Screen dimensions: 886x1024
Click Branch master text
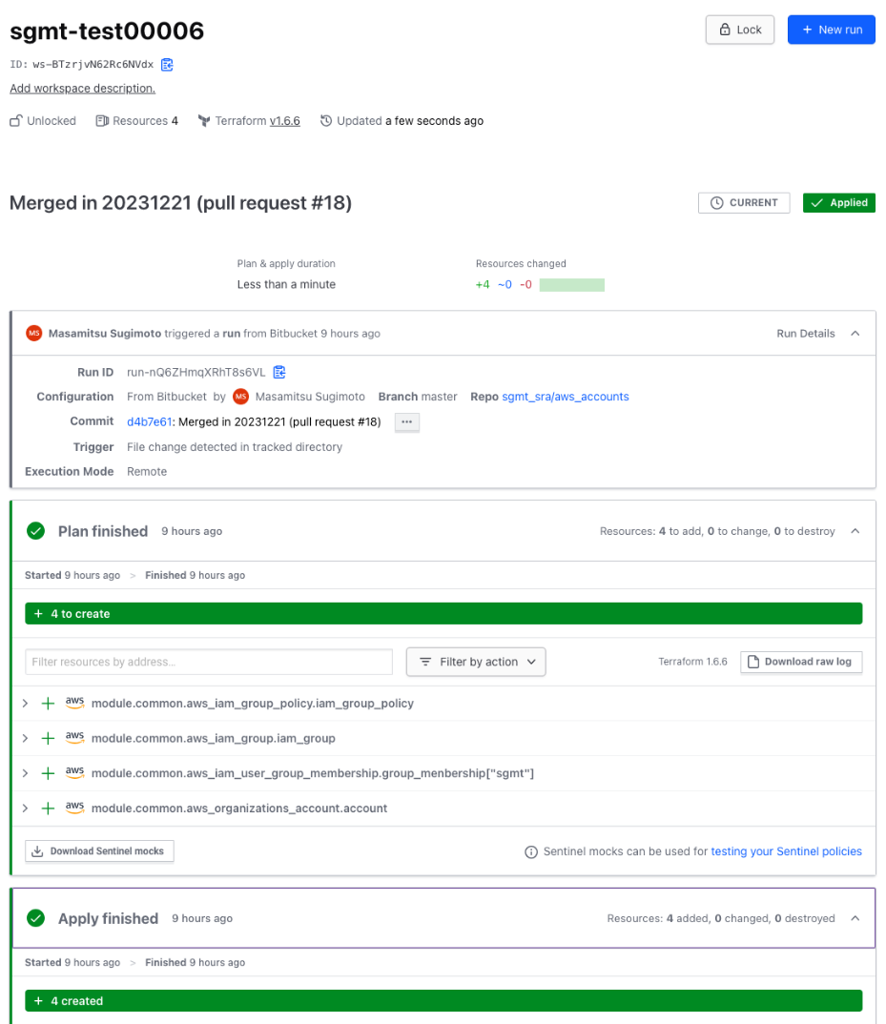(x=418, y=397)
